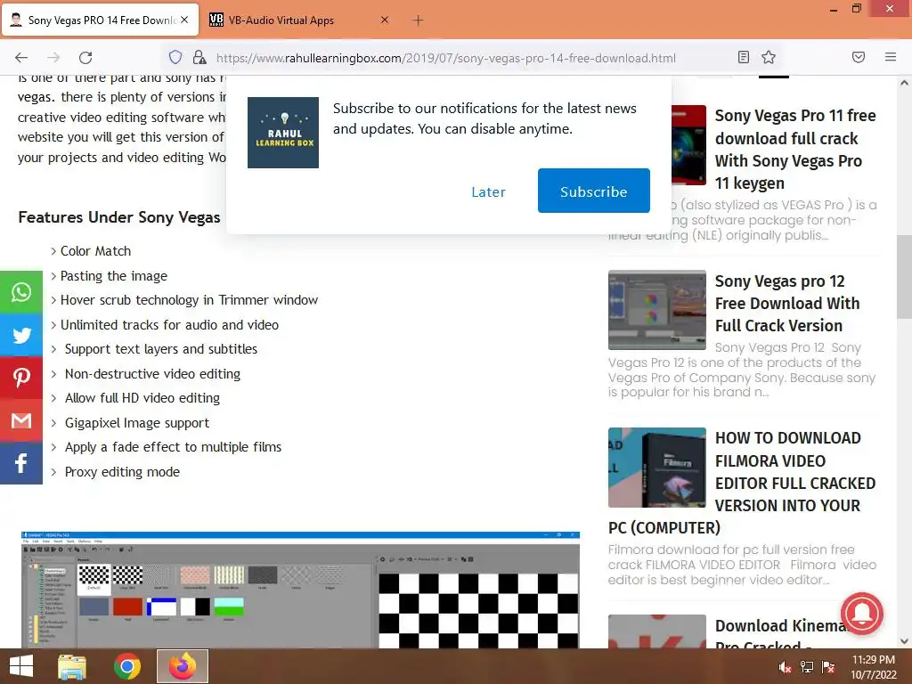
Task: Click 'Allow full HD video editing'
Action: coord(142,398)
